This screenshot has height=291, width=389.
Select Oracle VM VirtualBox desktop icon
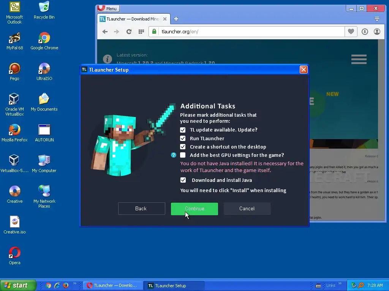coord(14,105)
